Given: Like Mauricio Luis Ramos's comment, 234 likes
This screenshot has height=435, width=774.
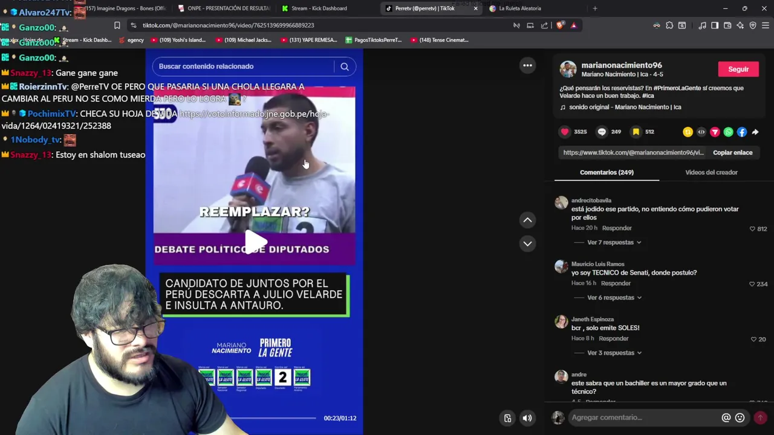Looking at the screenshot, I should (x=752, y=284).
